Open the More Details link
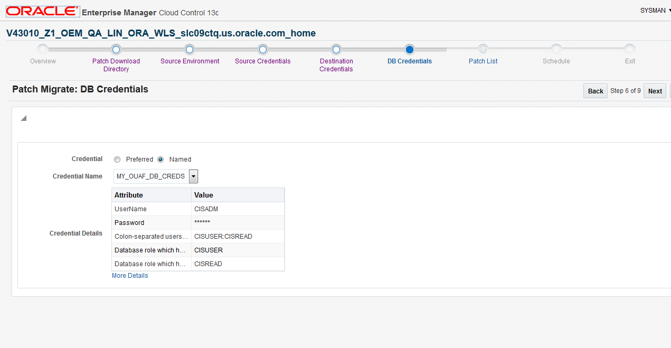Image resolution: width=671 pixels, height=348 pixels. (x=130, y=276)
